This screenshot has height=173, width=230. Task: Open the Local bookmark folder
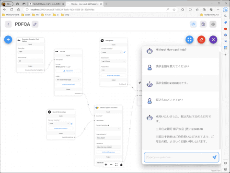coord(25,15)
